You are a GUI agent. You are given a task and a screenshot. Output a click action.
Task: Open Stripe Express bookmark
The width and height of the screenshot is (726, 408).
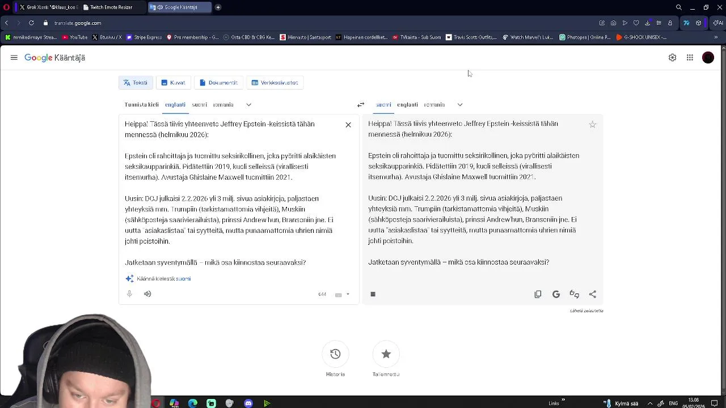pyautogui.click(x=145, y=37)
